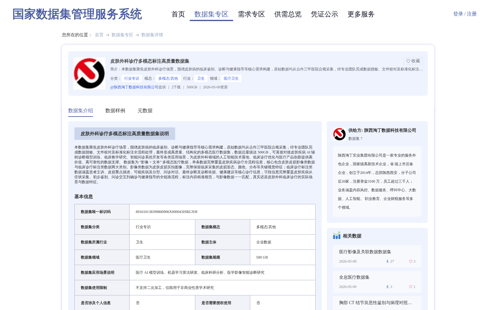The image size is (496, 310).
Task: Open 凭证公示 navigation item
Action: pos(325,14)
